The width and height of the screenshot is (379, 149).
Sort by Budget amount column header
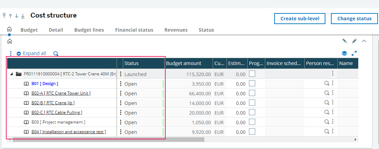tap(188, 63)
